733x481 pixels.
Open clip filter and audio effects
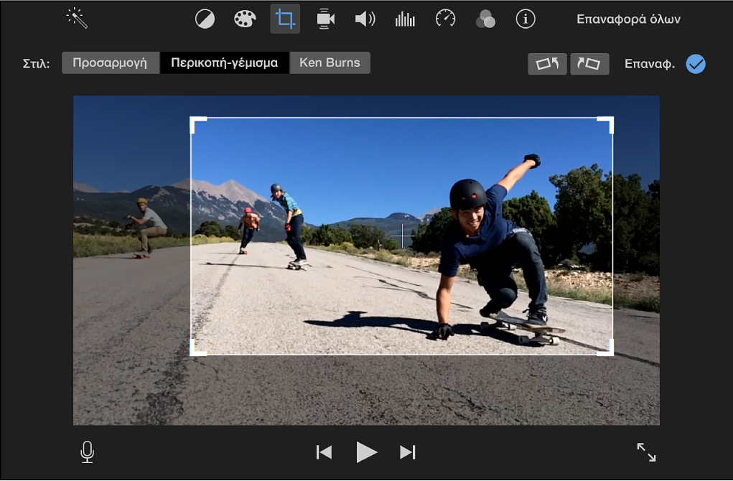(485, 19)
